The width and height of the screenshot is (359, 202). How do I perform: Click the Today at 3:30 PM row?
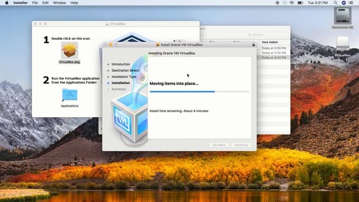pos(274,48)
